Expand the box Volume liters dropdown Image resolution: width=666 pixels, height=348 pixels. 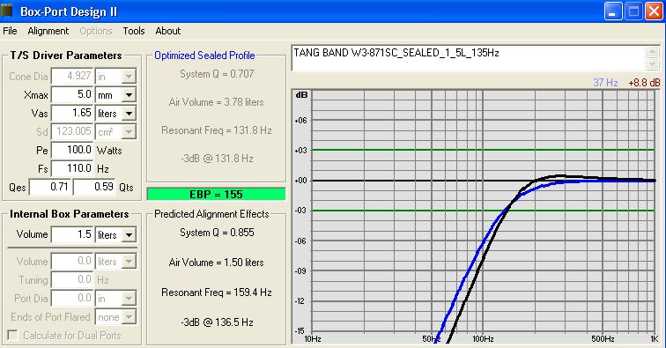[x=129, y=234]
